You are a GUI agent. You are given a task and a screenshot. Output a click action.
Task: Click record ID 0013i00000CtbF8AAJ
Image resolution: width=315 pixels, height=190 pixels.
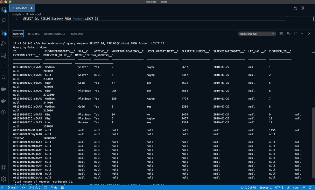(28, 142)
